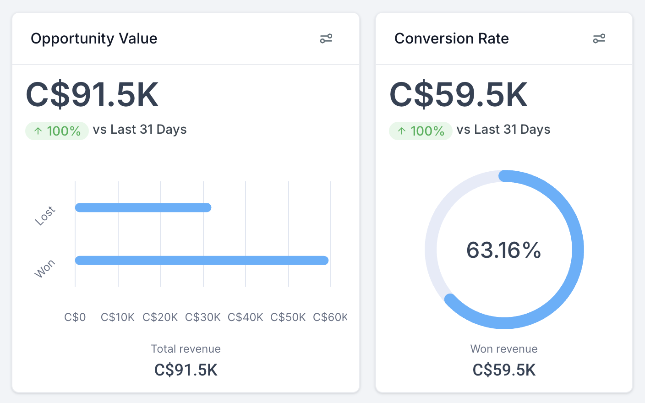Select the 100% growth badge under C$91.5K
This screenshot has width=645, height=403.
click(x=57, y=131)
